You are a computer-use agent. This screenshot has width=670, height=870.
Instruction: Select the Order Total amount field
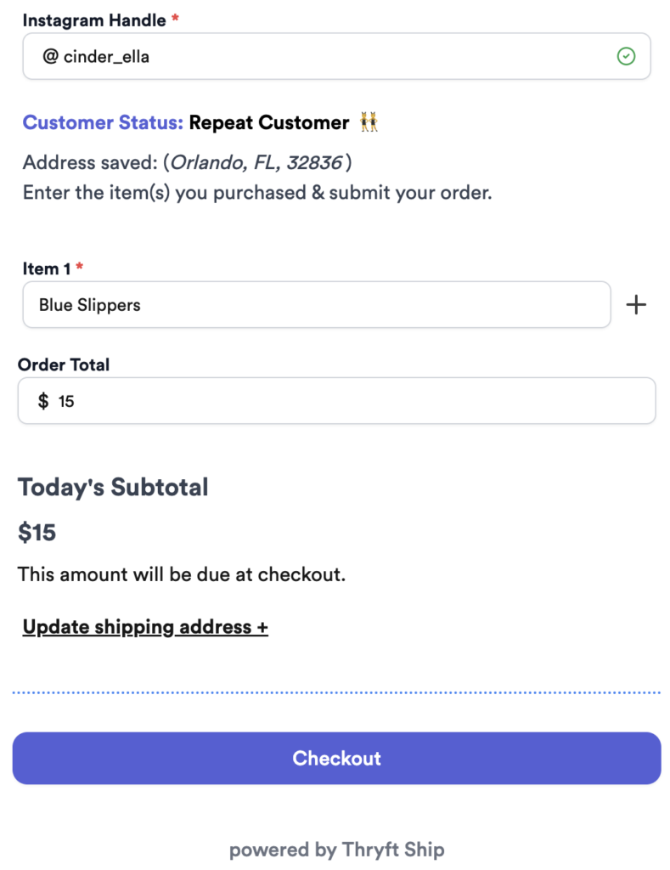(x=336, y=401)
